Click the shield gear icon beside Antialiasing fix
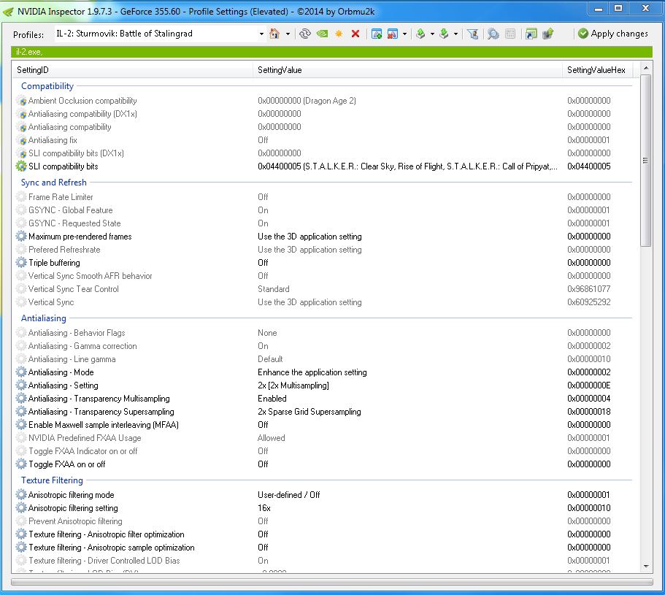The width and height of the screenshot is (665, 595). click(x=21, y=140)
